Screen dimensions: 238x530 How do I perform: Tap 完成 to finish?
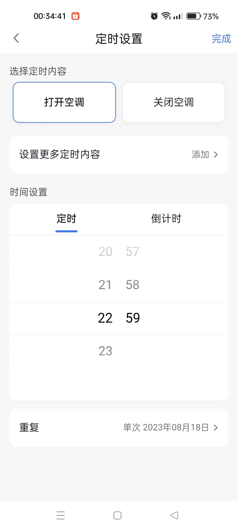[221, 39]
